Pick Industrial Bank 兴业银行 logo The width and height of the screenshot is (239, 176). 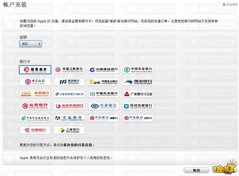[104, 106]
